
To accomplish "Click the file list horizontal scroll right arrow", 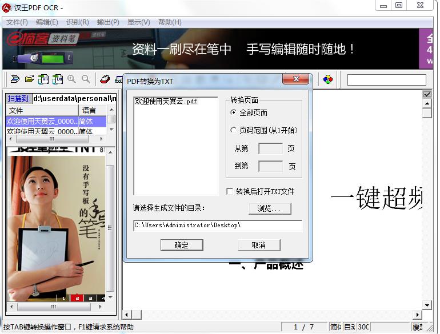I will tap(102, 139).
